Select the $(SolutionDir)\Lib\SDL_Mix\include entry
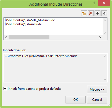 tap(30, 20)
